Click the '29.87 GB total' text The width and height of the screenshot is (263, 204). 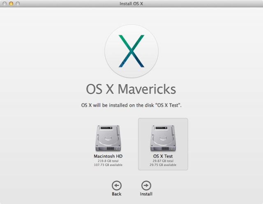click(x=163, y=161)
